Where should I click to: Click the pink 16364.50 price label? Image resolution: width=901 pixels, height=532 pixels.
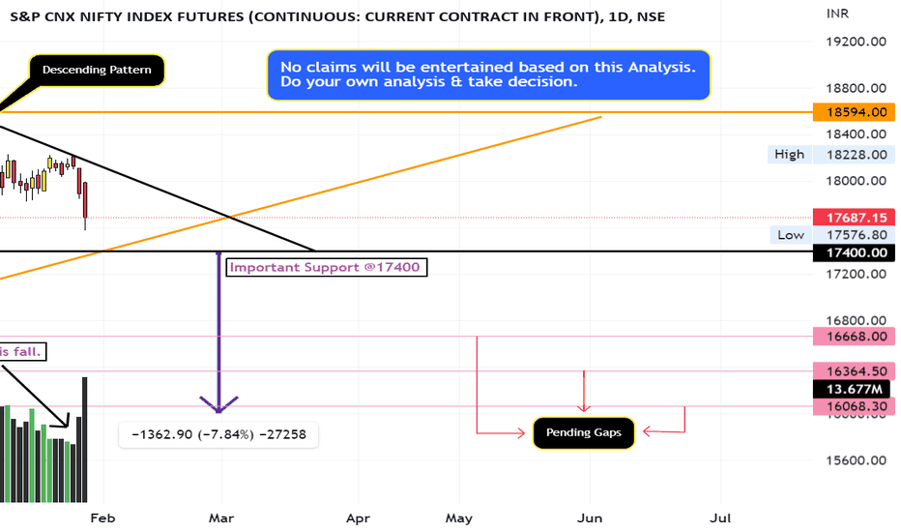pos(854,371)
